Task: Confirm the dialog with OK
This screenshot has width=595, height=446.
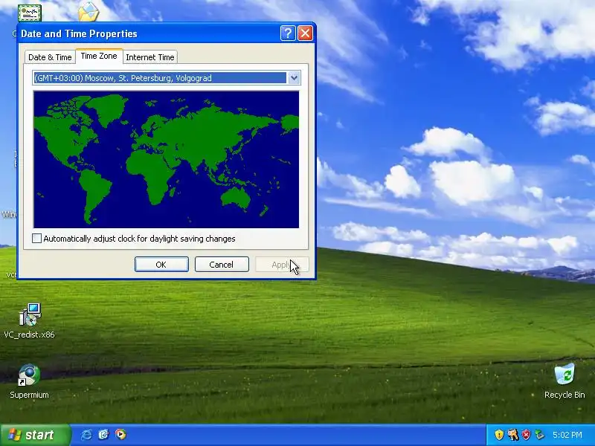Action: pyautogui.click(x=161, y=265)
